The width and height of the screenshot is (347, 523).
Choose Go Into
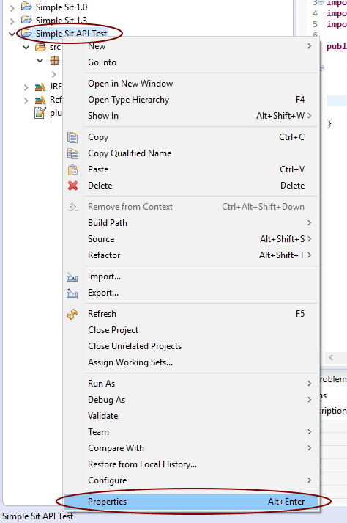pyautogui.click(x=191, y=62)
